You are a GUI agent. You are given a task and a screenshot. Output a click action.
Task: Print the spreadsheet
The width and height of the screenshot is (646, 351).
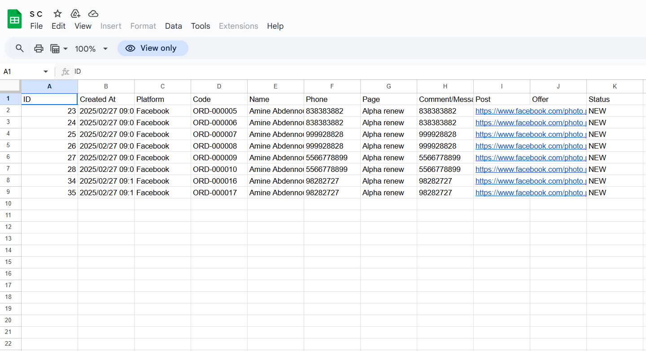(39, 48)
